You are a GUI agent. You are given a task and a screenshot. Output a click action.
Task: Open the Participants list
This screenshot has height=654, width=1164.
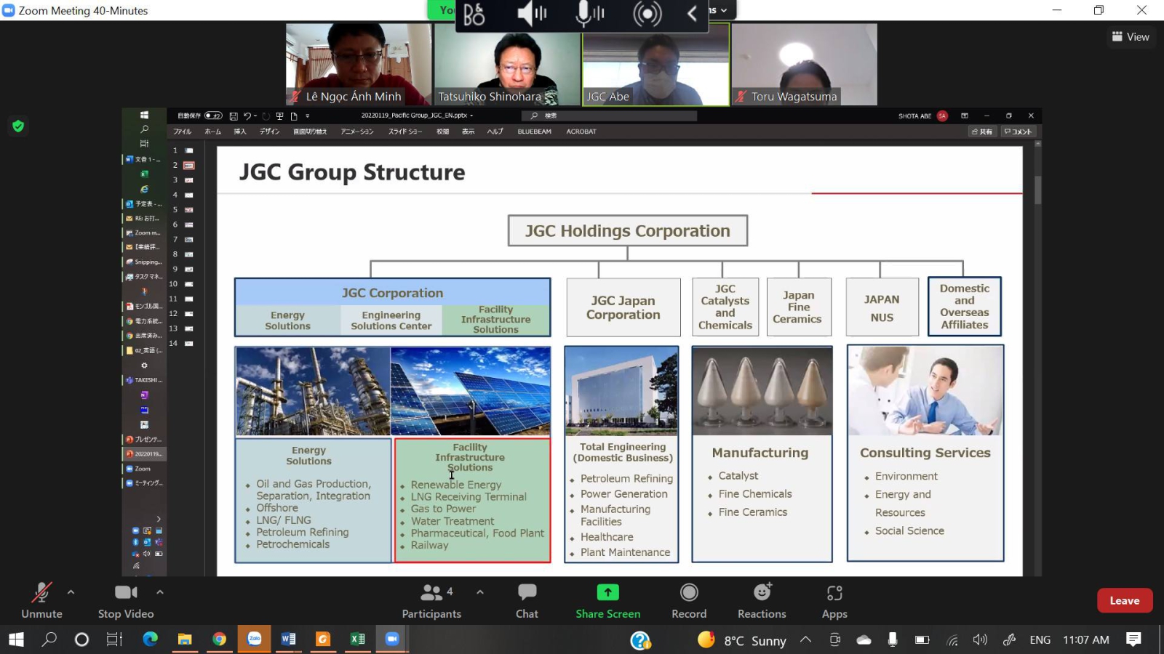431,593
